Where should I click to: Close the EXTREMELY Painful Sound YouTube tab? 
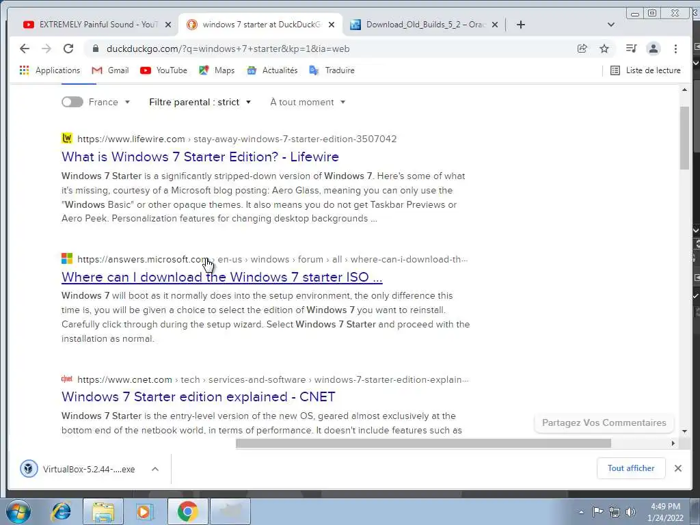point(168,25)
